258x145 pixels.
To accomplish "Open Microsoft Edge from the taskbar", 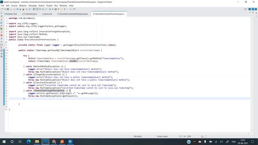I will click(29, 141).
